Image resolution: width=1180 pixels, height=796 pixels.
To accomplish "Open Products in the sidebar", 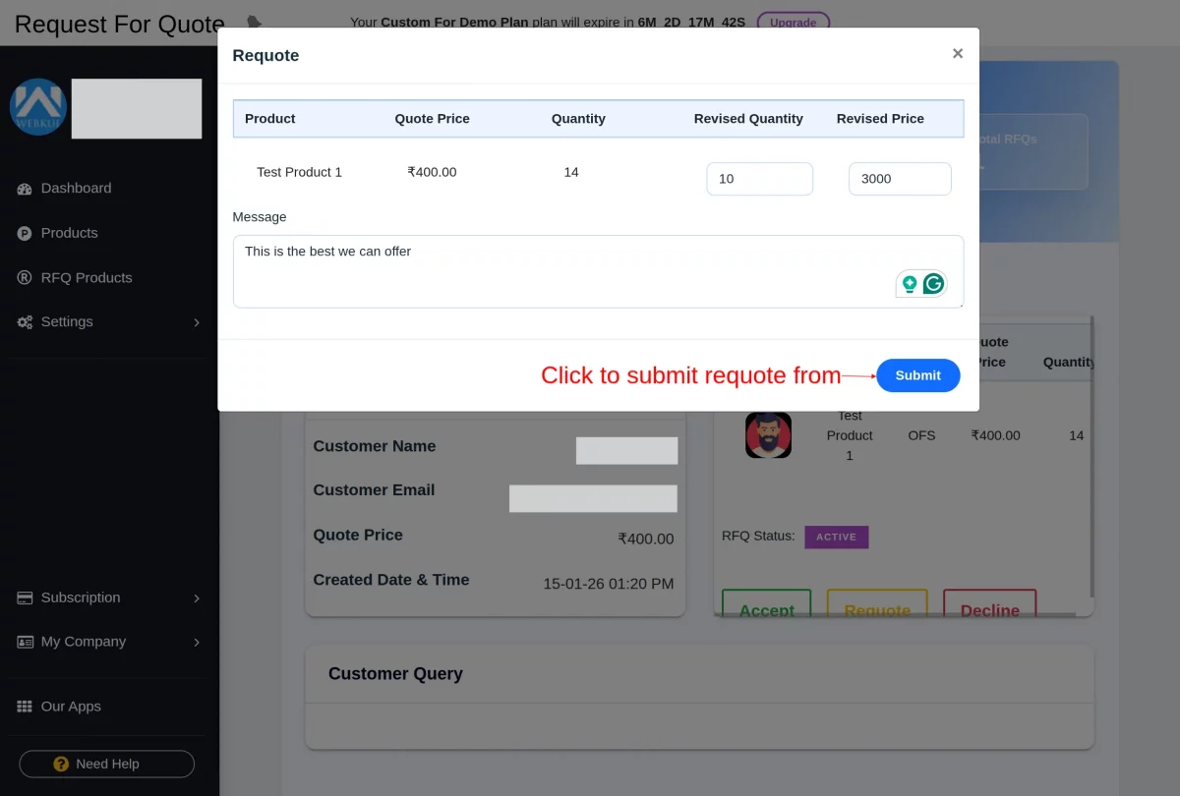I will [x=69, y=233].
